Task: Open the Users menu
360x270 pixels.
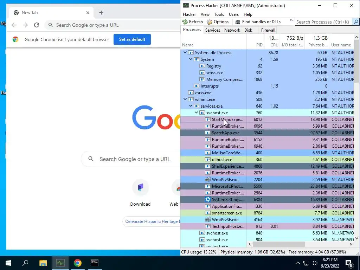Action: pyautogui.click(x=234, y=14)
